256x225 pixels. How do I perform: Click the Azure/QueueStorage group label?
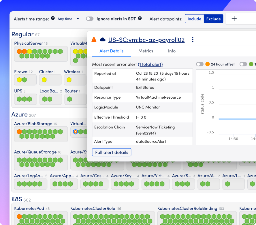coord(35,152)
